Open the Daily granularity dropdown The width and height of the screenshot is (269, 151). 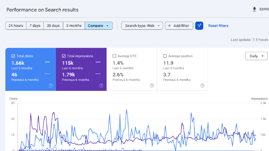[256, 56]
